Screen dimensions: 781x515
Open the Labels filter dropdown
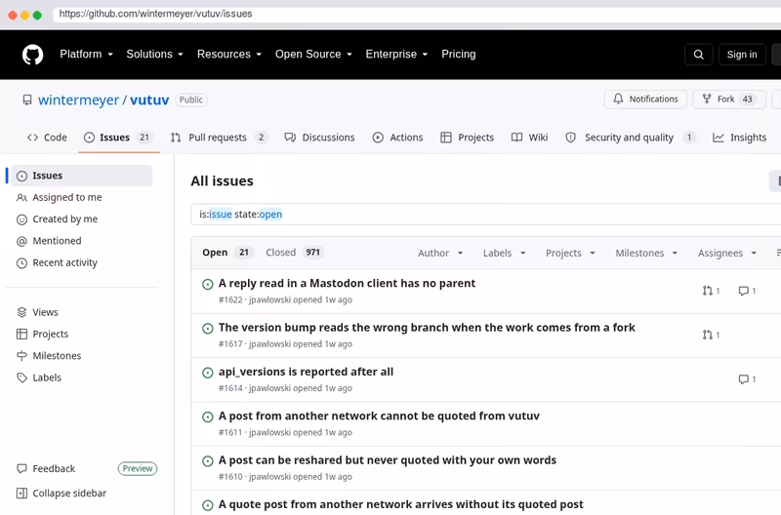tap(504, 254)
